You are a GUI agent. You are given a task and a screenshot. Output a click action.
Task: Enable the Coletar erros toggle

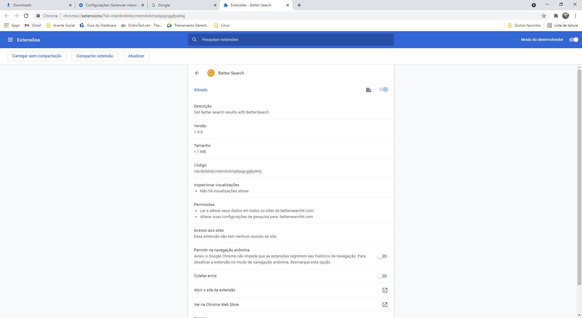(x=382, y=276)
